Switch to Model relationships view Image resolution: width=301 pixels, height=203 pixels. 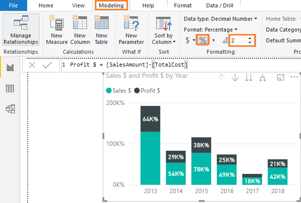tap(10, 109)
